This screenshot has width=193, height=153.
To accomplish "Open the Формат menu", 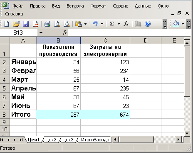I will pos(98,6).
